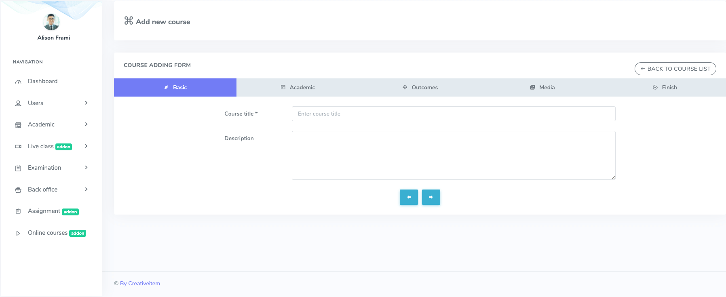Click Alison Frami's profile avatar

51,22
